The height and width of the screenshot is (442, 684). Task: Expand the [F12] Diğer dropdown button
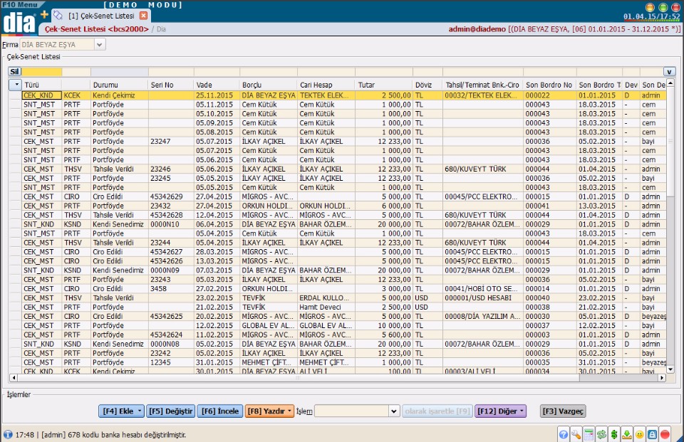pyautogui.click(x=522, y=411)
